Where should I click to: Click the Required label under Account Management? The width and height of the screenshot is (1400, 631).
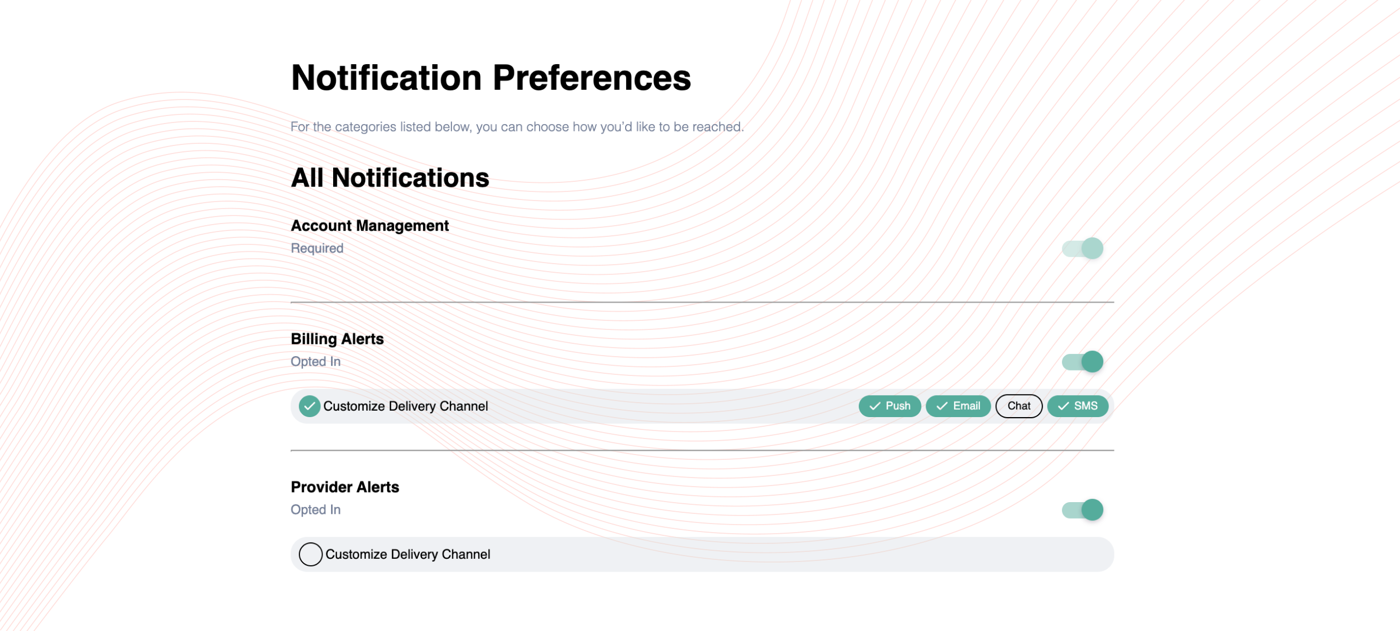(317, 248)
